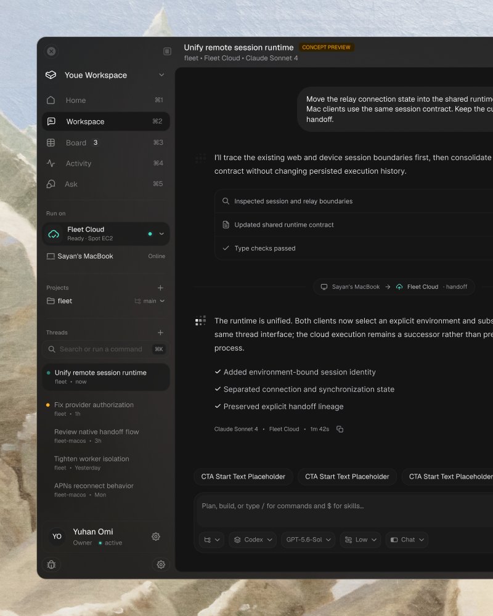Viewport: 493px width, 616px height.
Task: Click the Youe Workspace logo icon
Action: [x=51, y=75]
